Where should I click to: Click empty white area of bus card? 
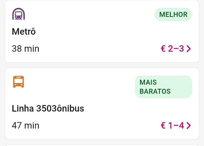point(87,88)
